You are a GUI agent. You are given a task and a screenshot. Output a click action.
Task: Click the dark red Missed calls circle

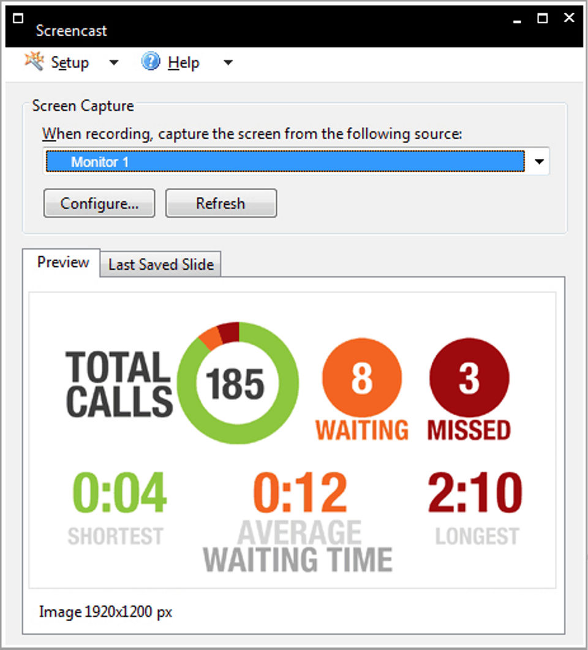[469, 377]
